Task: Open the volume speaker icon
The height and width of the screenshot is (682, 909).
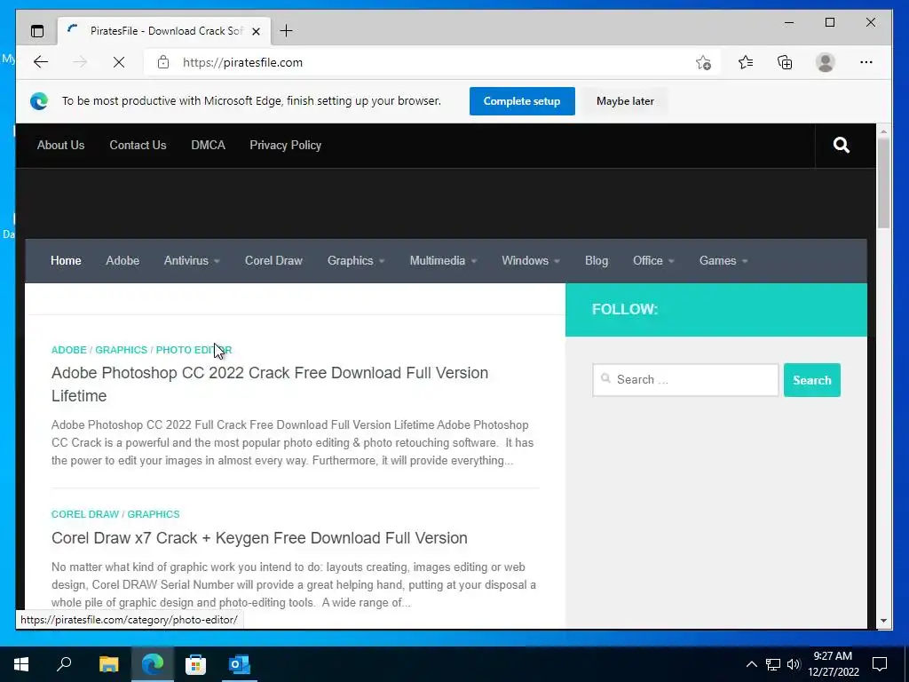Action: (794, 664)
